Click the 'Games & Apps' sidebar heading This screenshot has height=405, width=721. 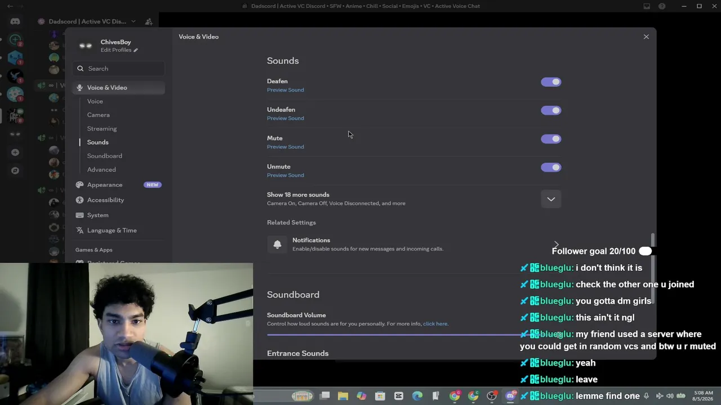[94, 250]
